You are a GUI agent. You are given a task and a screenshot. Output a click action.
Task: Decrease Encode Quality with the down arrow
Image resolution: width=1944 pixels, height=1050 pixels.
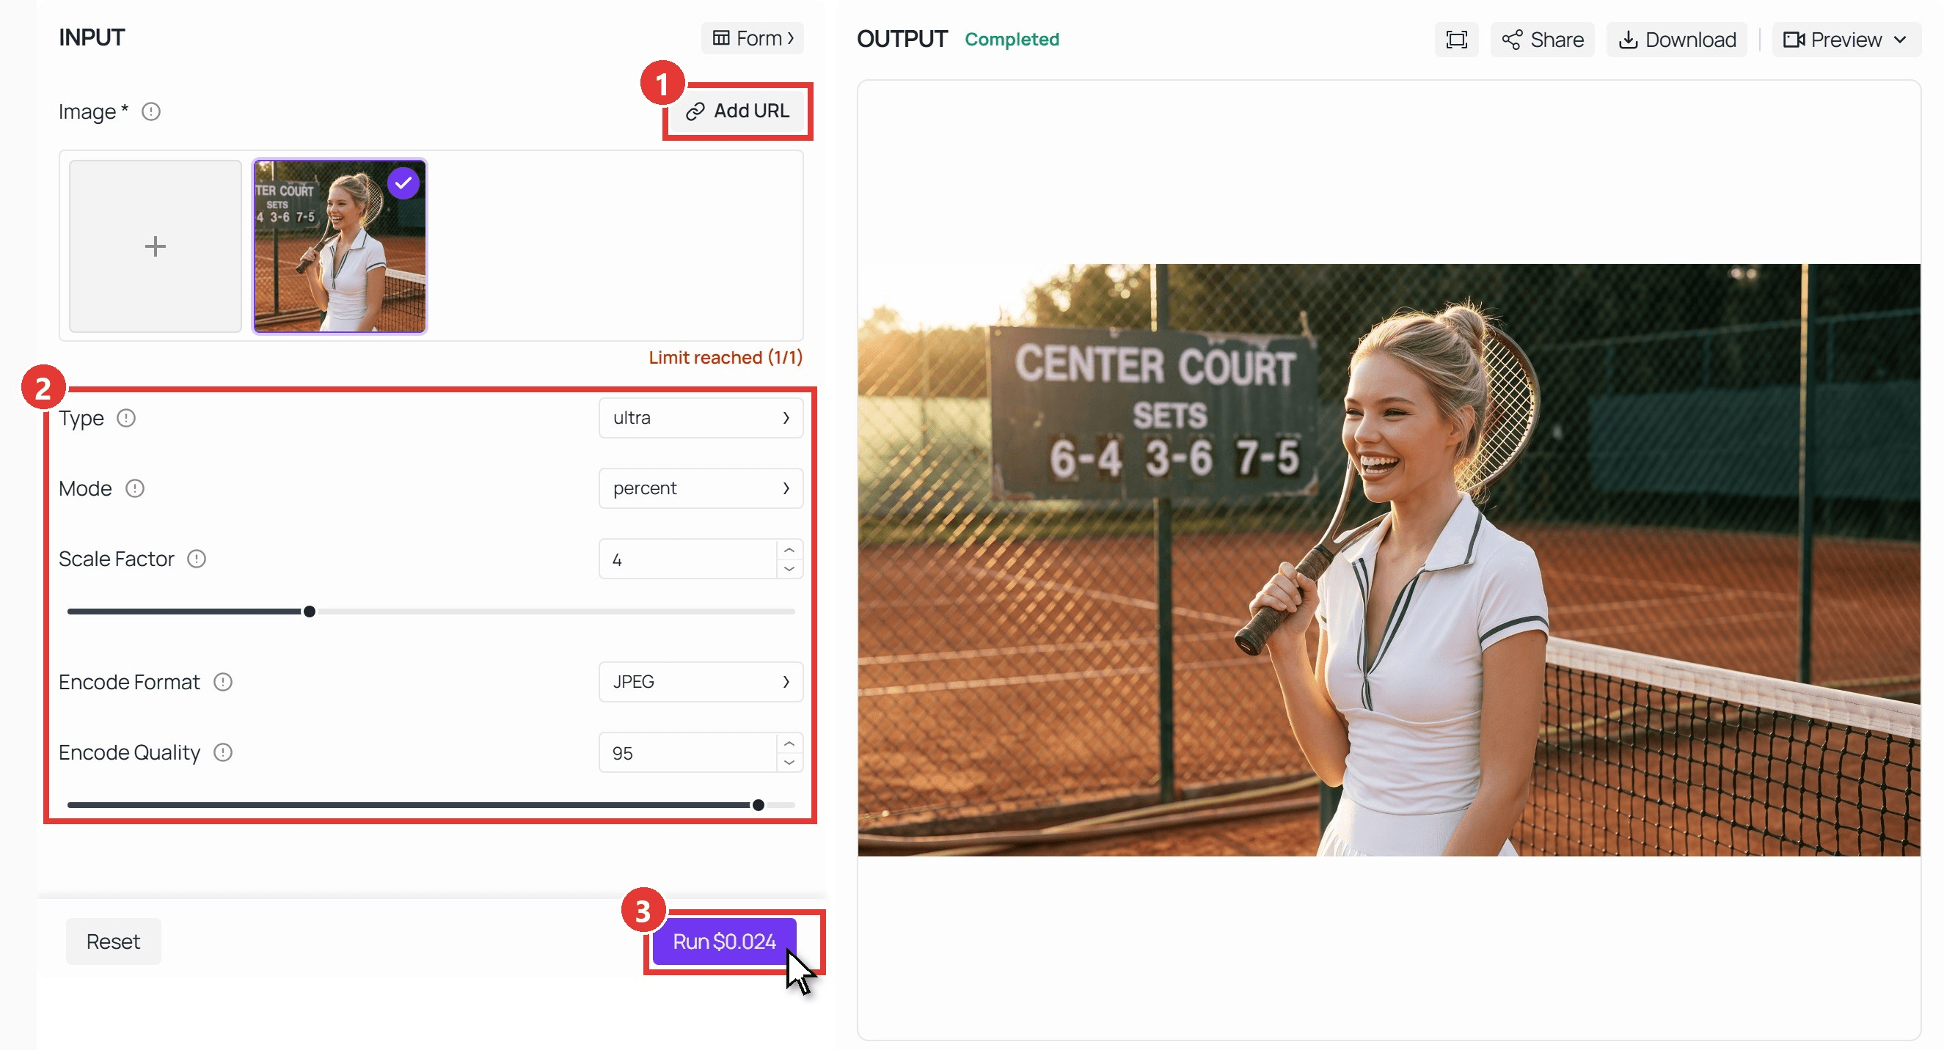(789, 763)
